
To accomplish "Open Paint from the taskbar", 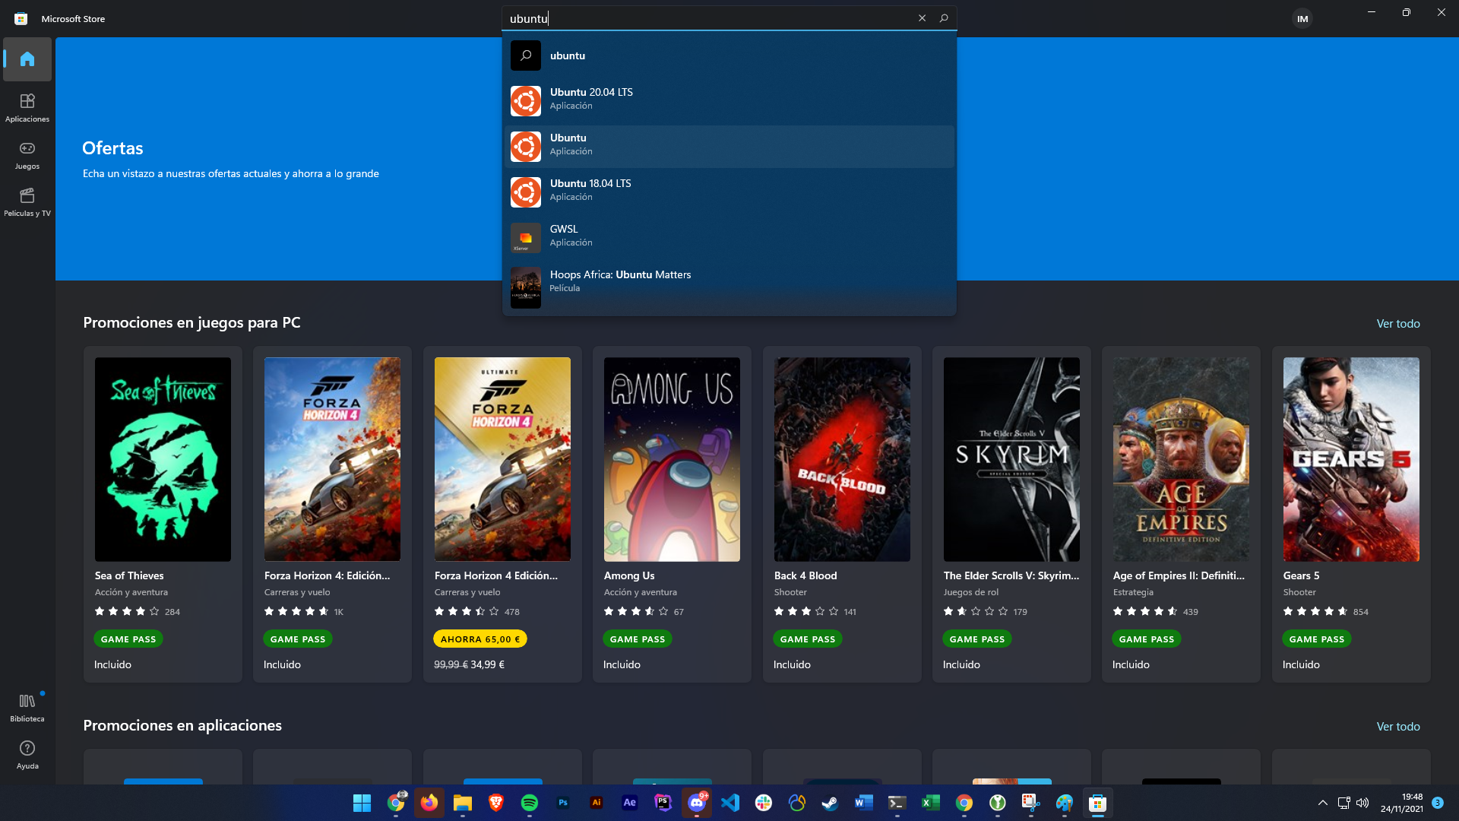I will [x=1065, y=803].
